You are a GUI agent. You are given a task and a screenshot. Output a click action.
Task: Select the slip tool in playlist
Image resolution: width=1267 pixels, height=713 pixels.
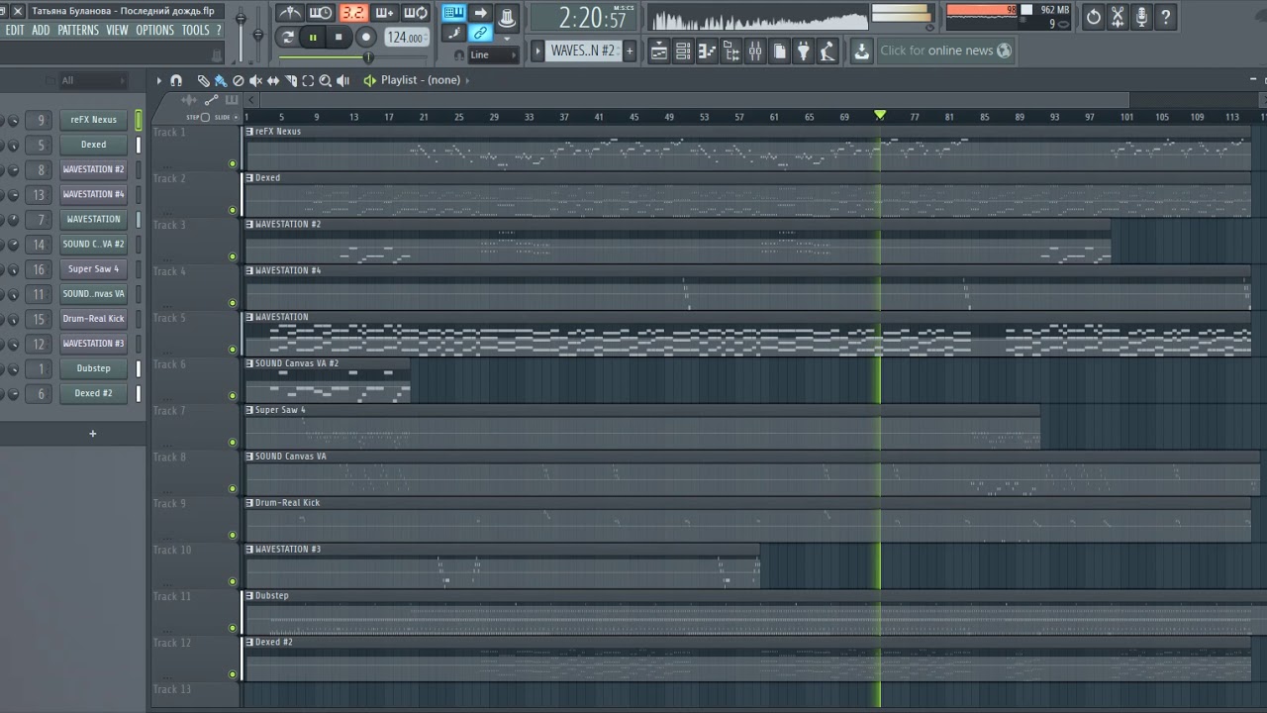[x=273, y=80]
